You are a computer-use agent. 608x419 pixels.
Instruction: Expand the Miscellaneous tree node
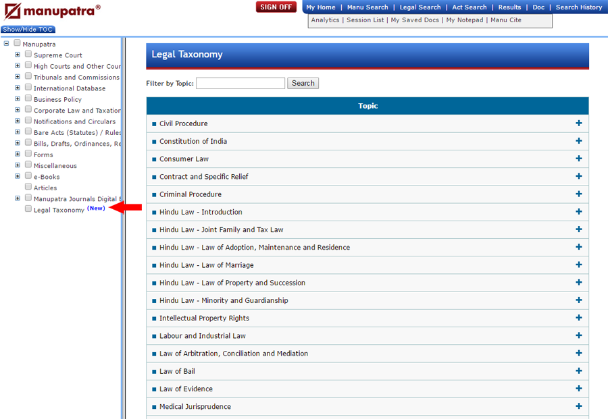pos(18,165)
